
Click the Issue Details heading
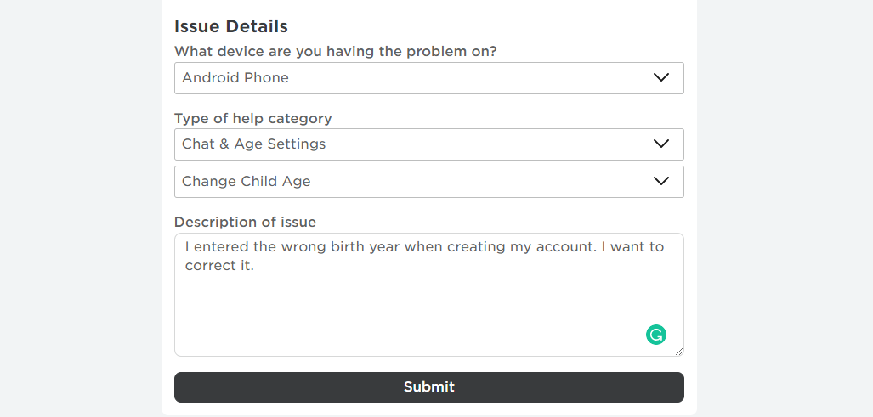231,26
